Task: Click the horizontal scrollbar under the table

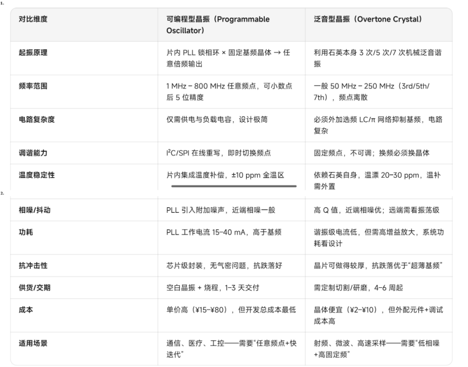Action: pos(234,186)
